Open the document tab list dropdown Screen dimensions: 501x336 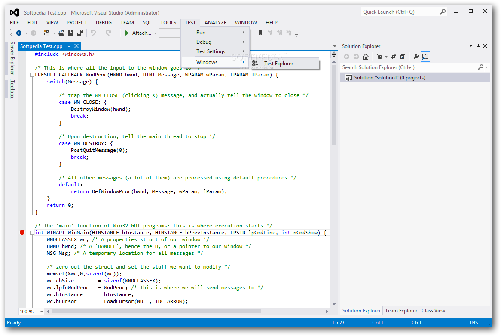(x=335, y=46)
